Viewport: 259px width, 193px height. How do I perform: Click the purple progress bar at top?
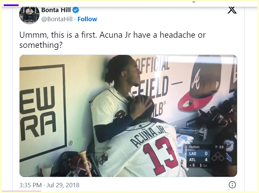[x=11, y=5]
